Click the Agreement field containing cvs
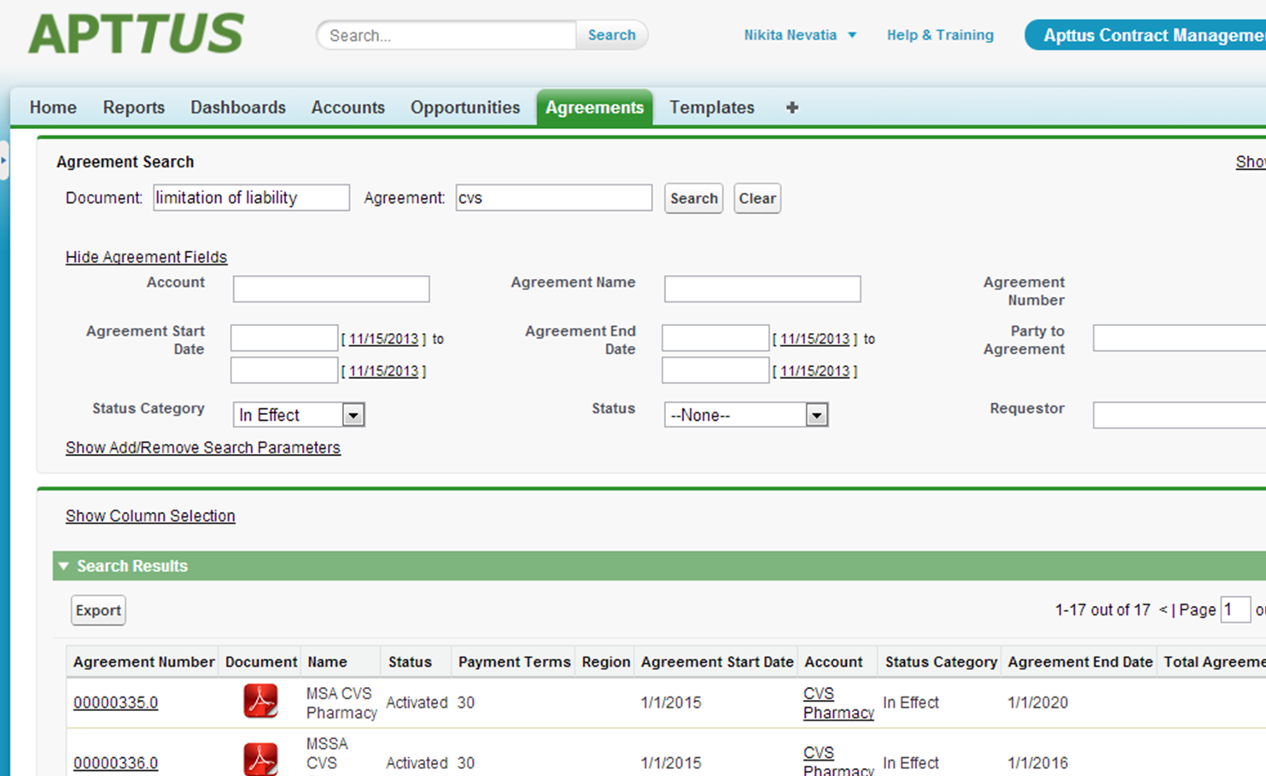1266x776 pixels. coord(554,198)
